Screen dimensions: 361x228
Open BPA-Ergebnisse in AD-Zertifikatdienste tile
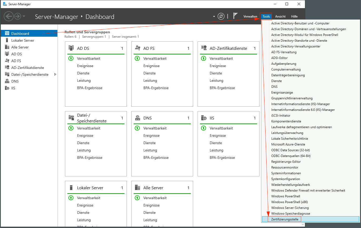(222, 88)
